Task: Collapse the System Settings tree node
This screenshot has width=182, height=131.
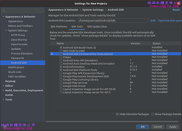Action: (x=6, y=30)
